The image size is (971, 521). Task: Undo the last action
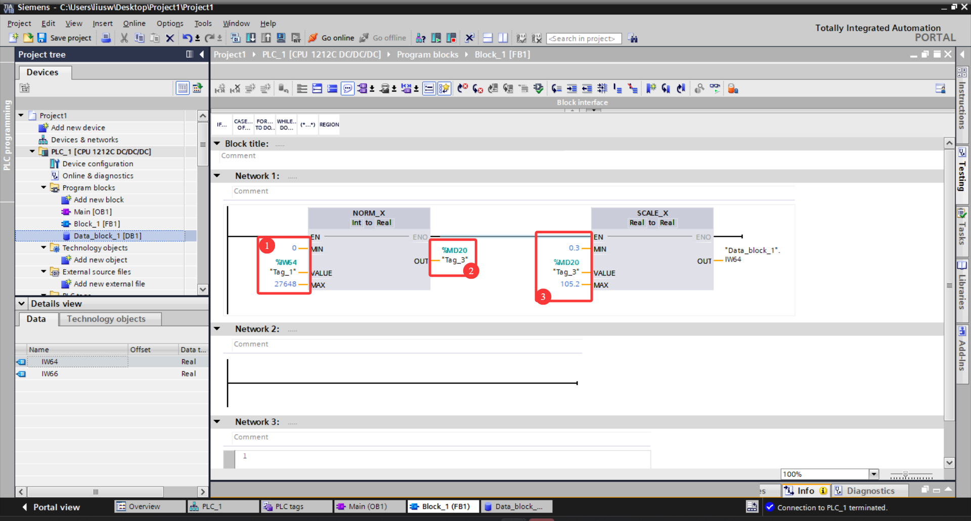pos(187,38)
